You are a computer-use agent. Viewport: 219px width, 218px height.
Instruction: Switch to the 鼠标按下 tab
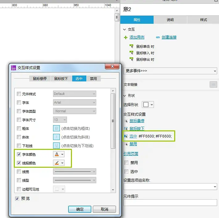61,79
